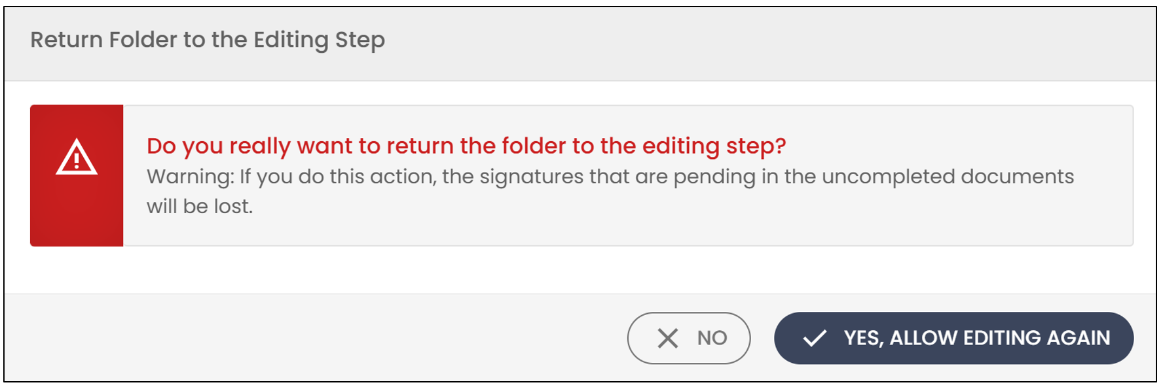Screen dimensions: 1163x389
Task: Click the light gray warning message box
Action: [x=628, y=175]
